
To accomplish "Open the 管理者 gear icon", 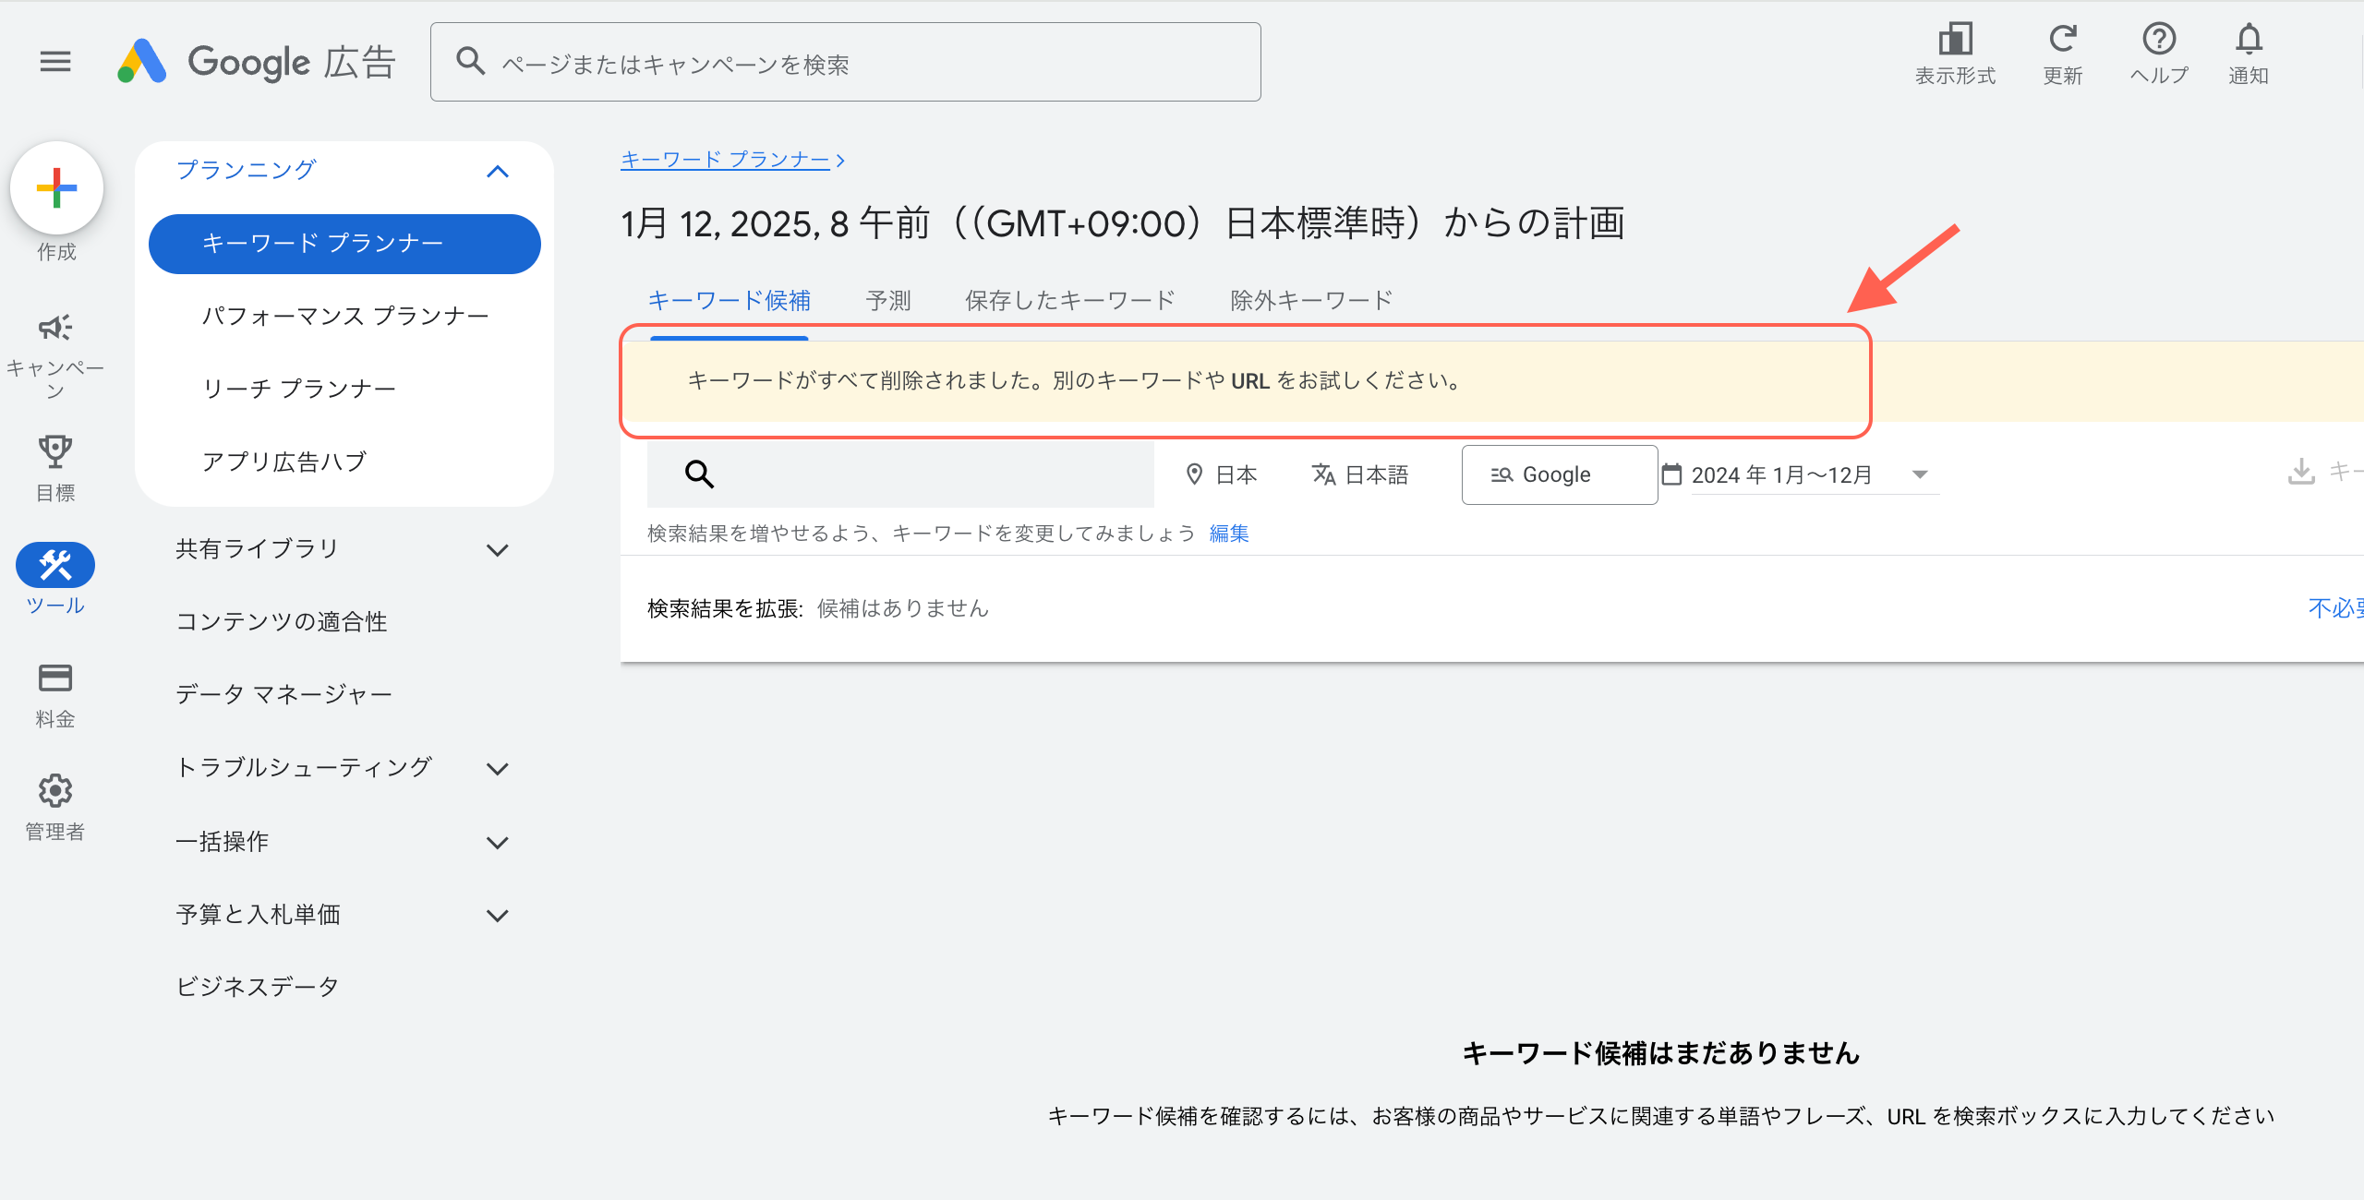I will tap(55, 791).
